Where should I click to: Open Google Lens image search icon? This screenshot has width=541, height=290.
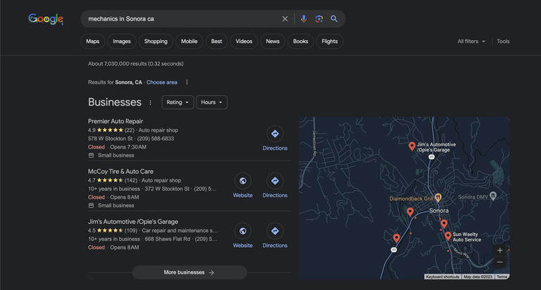click(x=319, y=19)
